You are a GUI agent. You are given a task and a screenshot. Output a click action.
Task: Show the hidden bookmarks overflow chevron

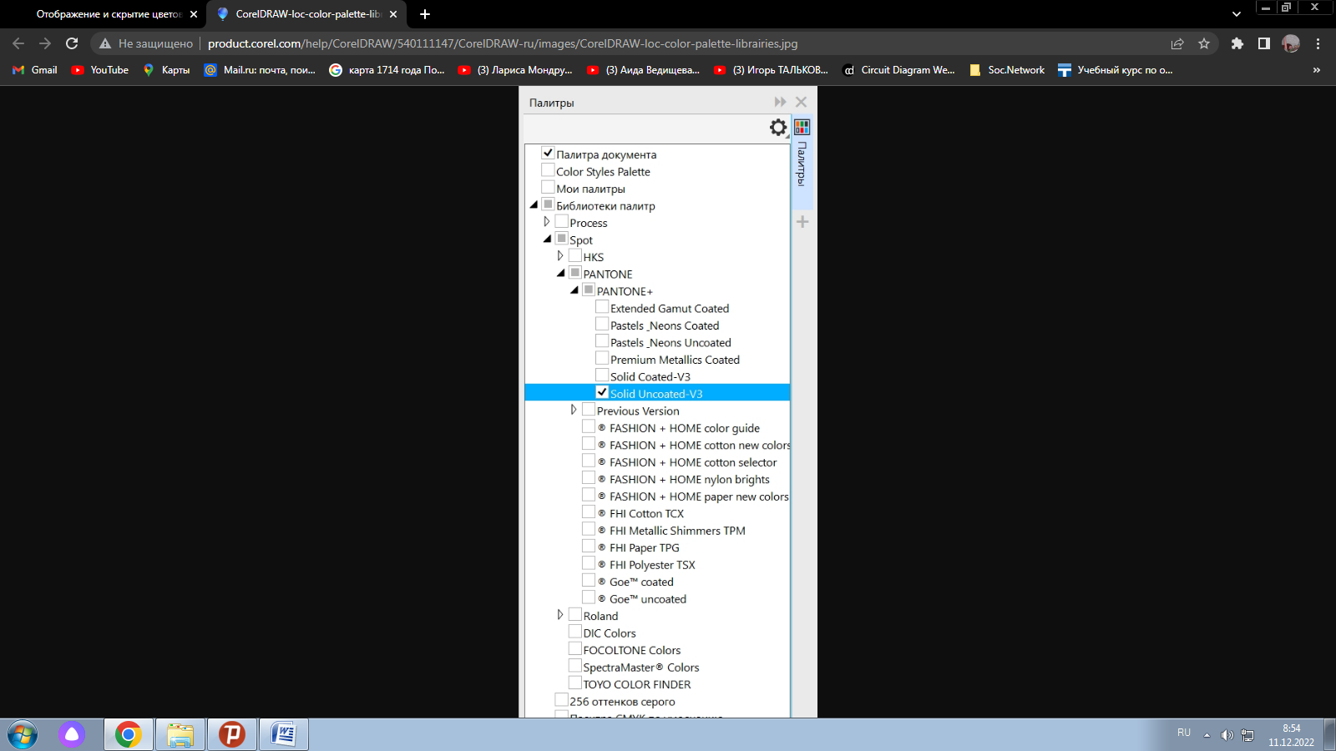[1317, 70]
